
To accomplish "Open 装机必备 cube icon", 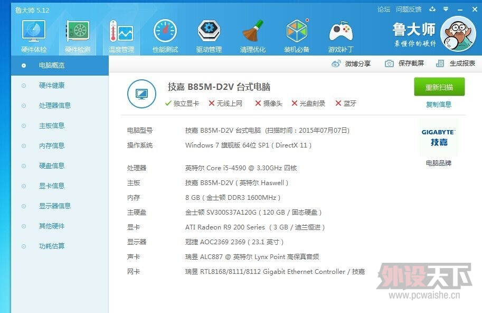I will 297,32.
